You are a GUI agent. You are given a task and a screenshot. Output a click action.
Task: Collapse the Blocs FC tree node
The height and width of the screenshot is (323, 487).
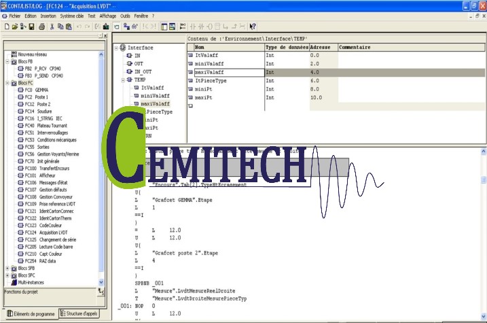pyautogui.click(x=7, y=83)
